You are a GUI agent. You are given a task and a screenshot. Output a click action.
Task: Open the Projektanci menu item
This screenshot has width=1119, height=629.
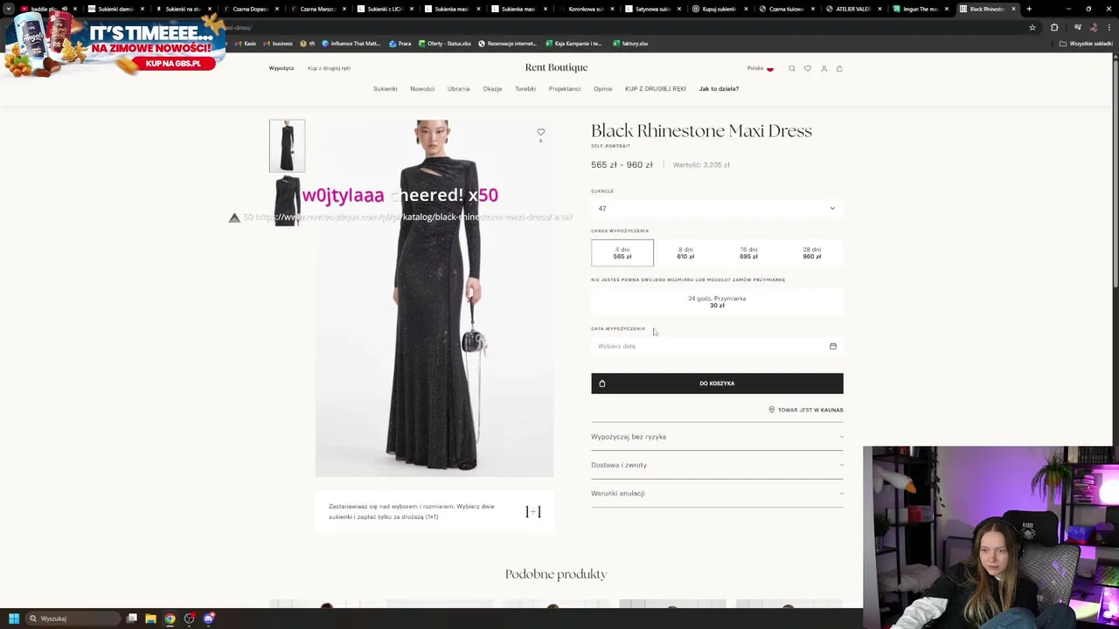tap(565, 88)
